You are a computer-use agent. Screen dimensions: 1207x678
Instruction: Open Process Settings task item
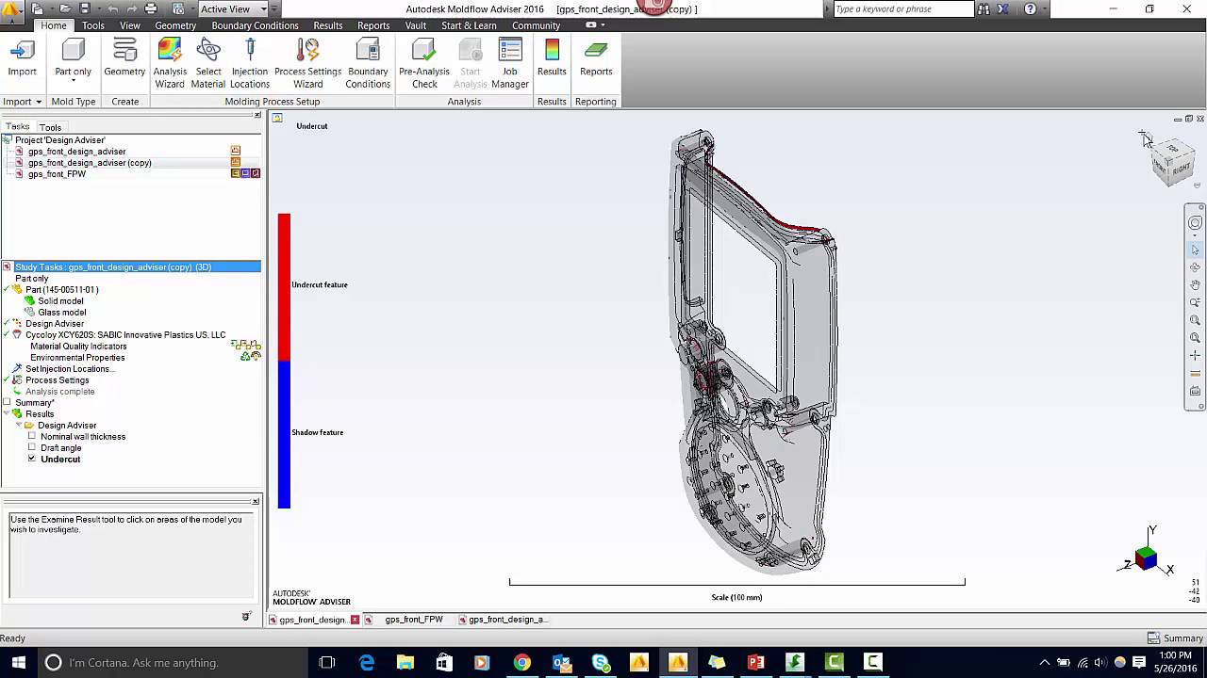[57, 379]
